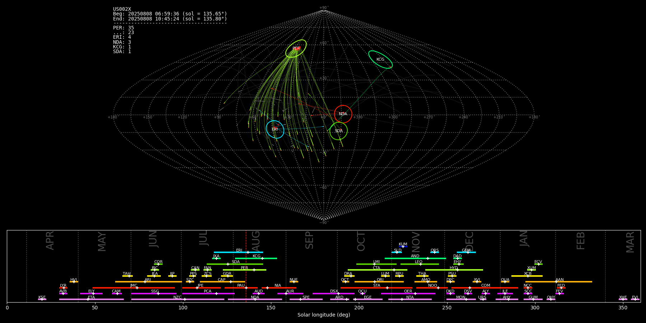Click the Beg timestamp line in the header
This screenshot has width=646, height=323.
pyautogui.click(x=170, y=14)
